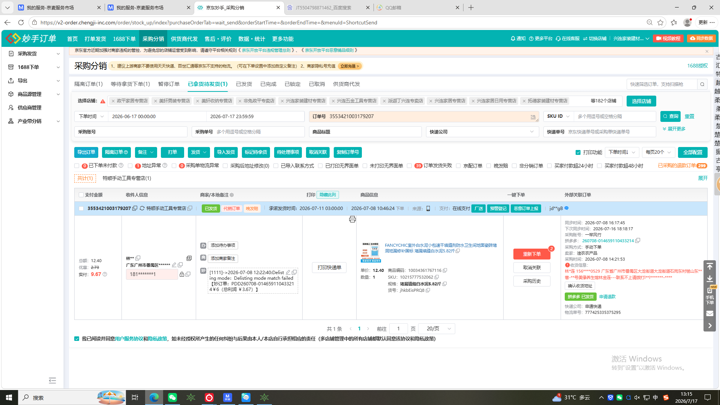
Task: Open WeChat from the Windows taskbar
Action: [172, 397]
